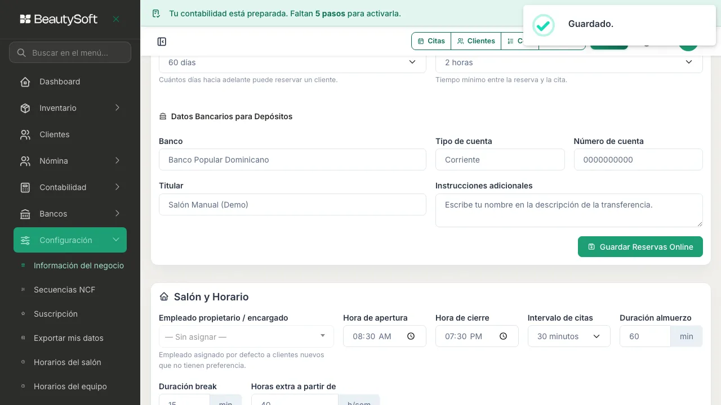The width and height of the screenshot is (721, 405).
Task: Click the green checkmark in the Guardado toast
Action: click(543, 25)
